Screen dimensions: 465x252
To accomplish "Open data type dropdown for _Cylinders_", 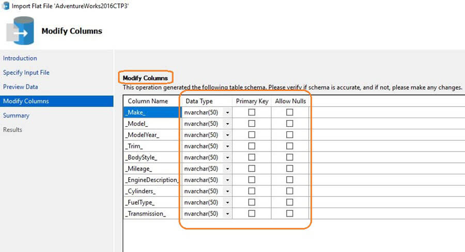I will click(x=227, y=191).
